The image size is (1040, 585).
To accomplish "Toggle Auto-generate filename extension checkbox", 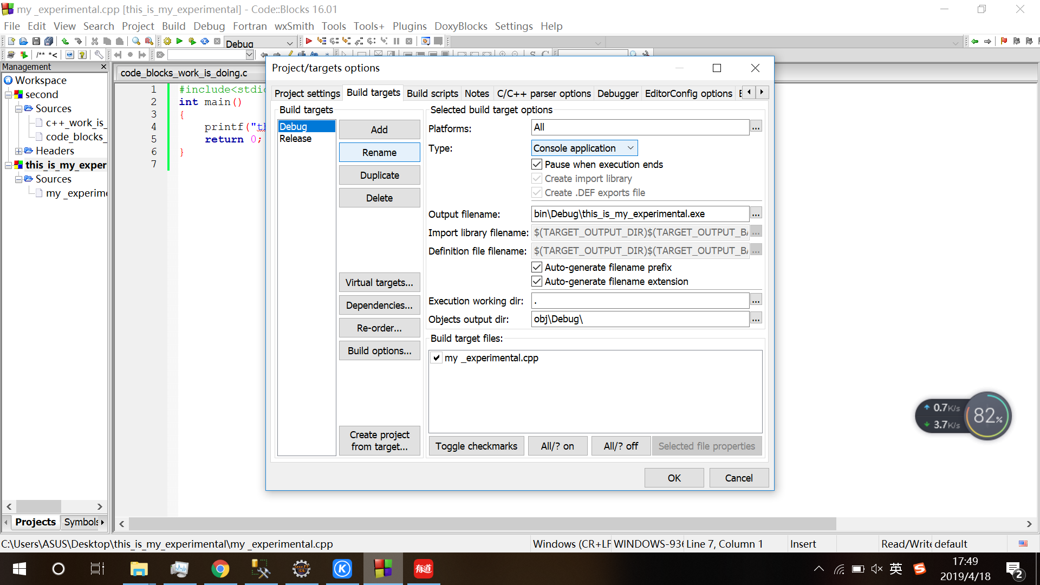I will [x=537, y=281].
